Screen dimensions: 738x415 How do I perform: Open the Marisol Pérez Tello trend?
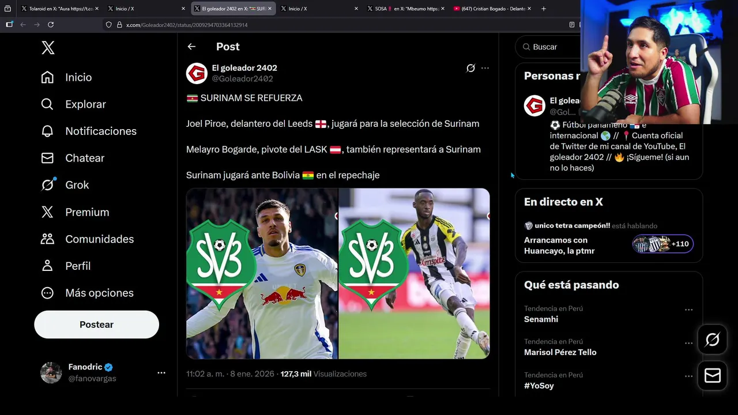[560, 352]
